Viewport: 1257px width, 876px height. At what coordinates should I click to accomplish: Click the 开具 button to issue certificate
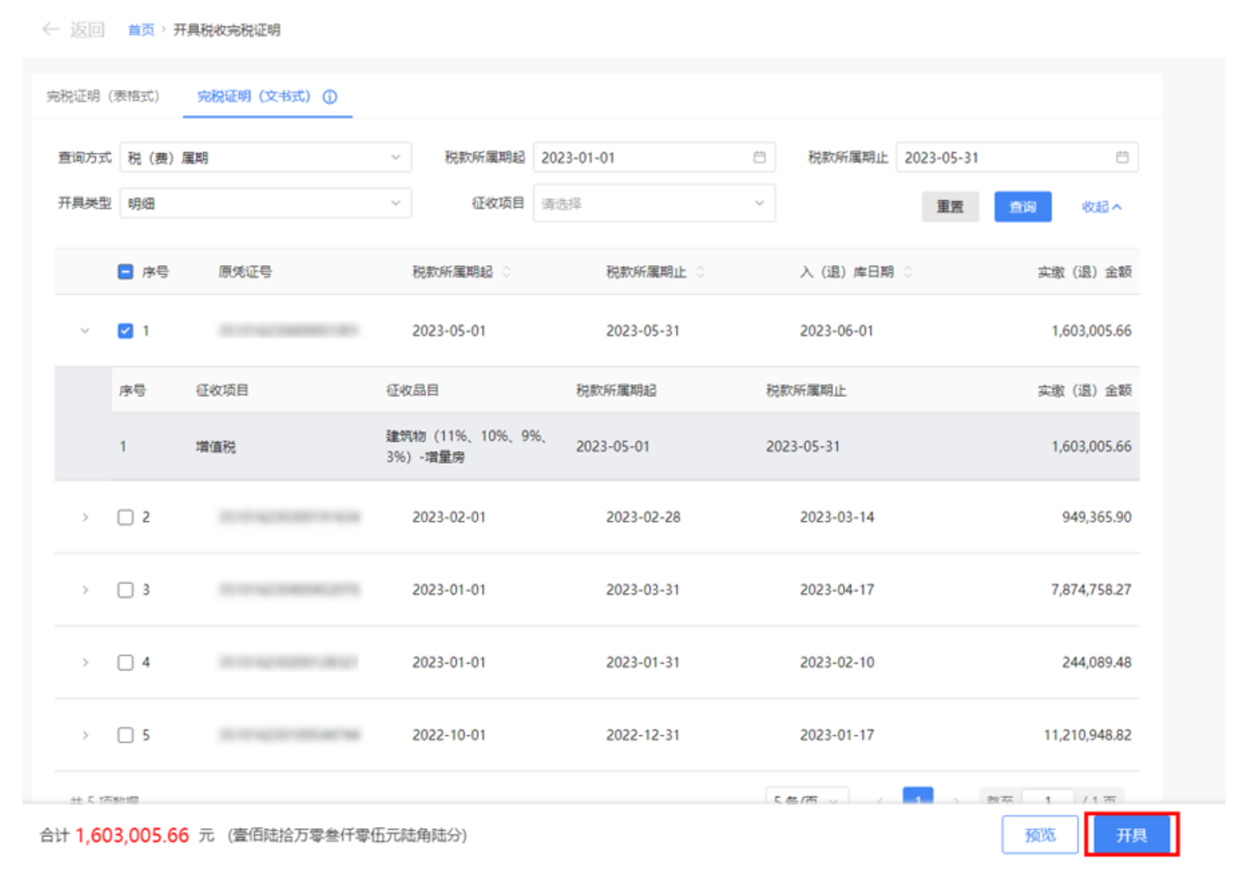1131,834
